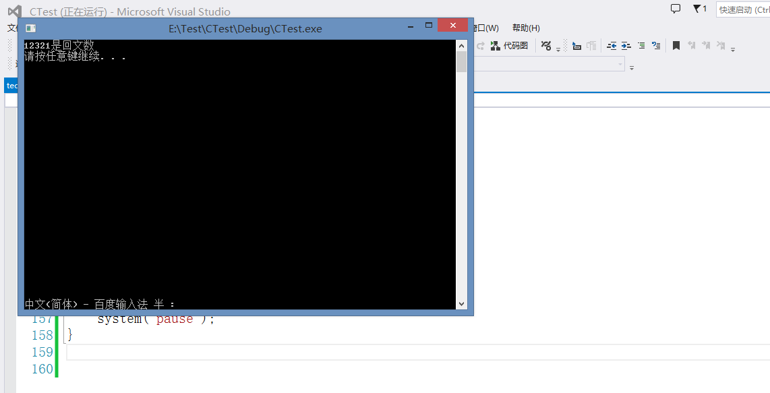Screen dimensions: 770x393
Task: Click line number 158 in editor
Action: (x=42, y=336)
